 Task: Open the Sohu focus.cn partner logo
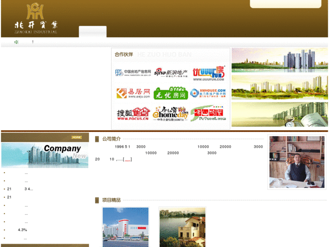click(133, 114)
